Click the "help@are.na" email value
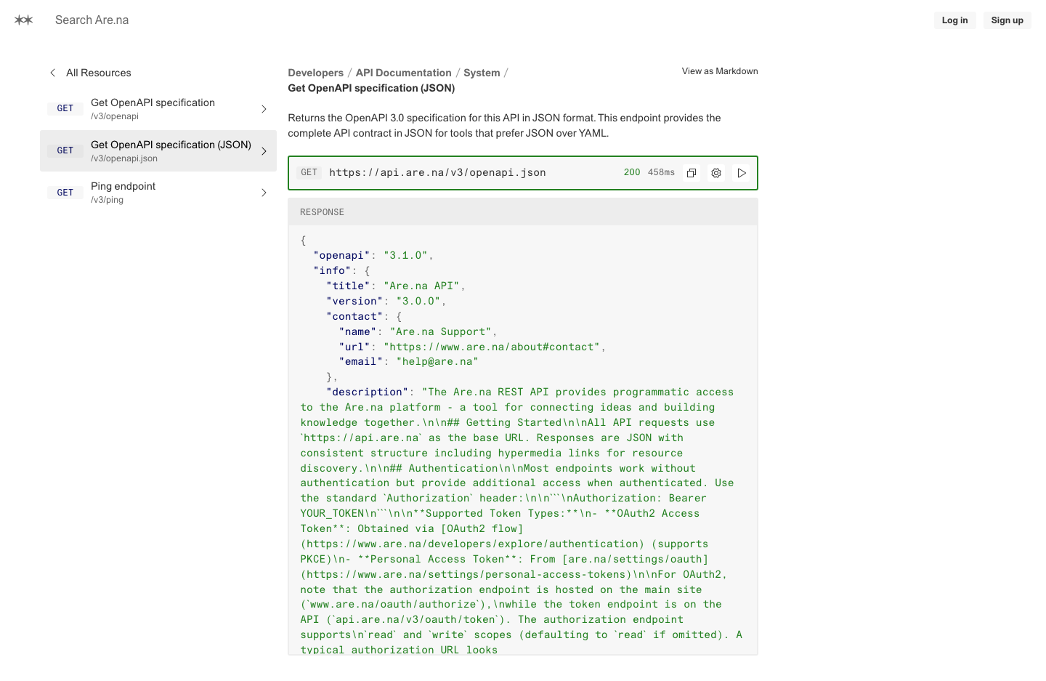This screenshot has height=681, width=1046. click(x=437, y=362)
